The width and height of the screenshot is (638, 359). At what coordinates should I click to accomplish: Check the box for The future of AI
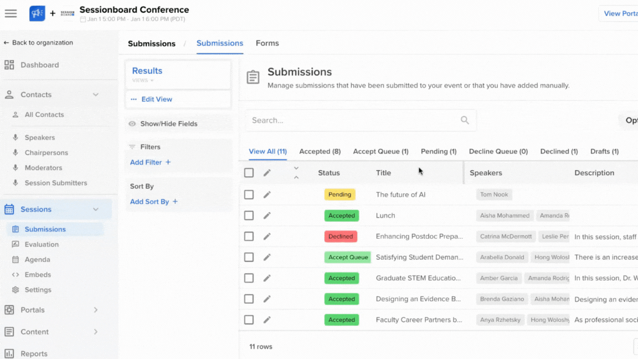(x=249, y=194)
